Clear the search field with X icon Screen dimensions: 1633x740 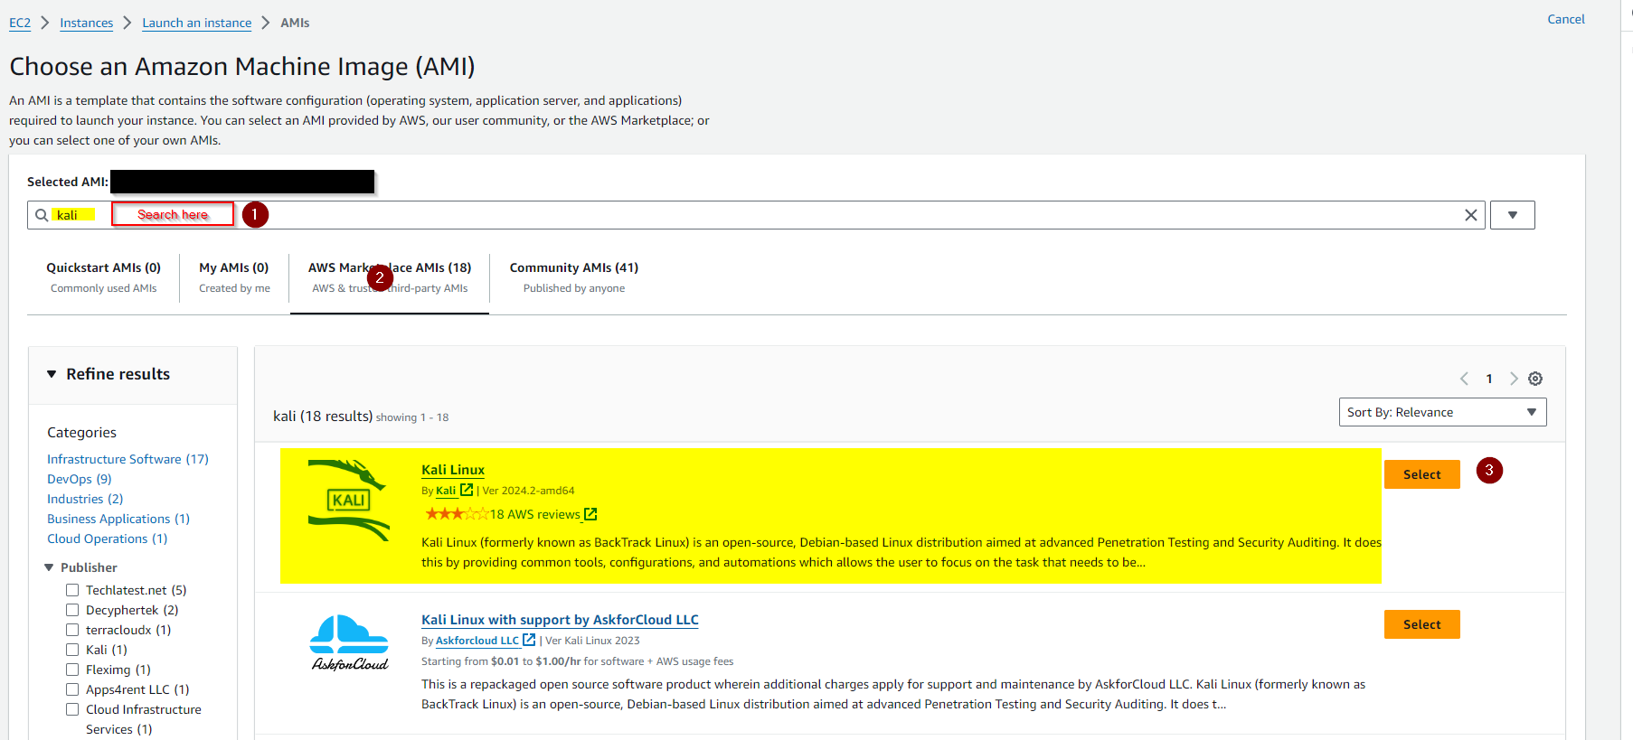[1471, 215]
